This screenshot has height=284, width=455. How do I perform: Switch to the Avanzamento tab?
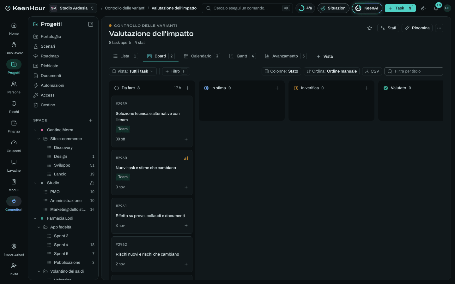pos(285,56)
